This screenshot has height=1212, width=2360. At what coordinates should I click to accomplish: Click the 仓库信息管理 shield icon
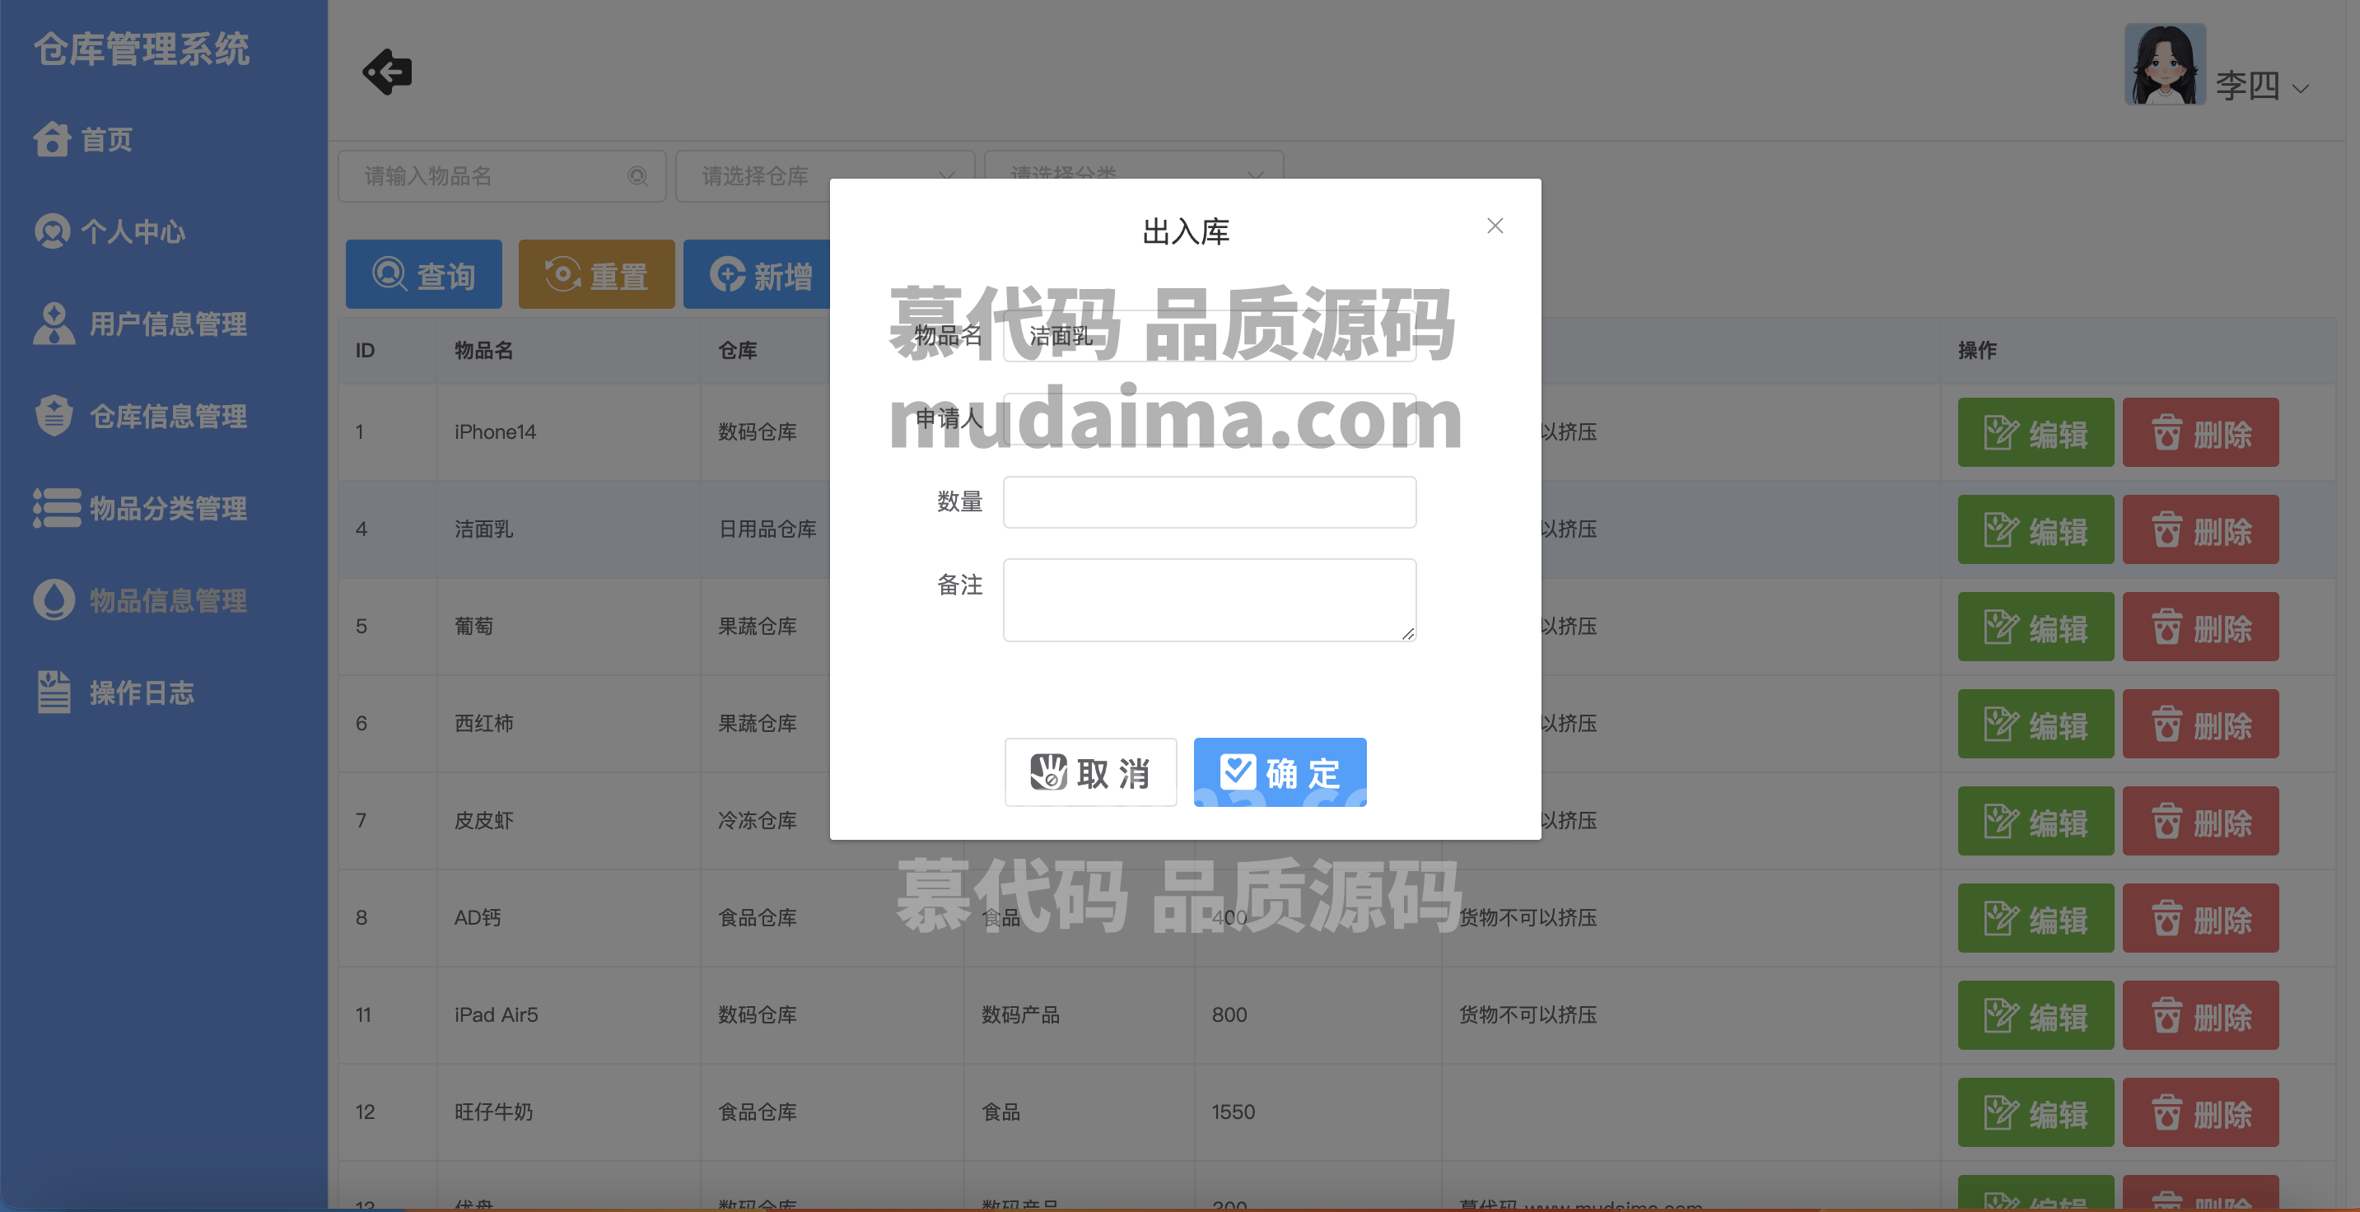point(54,416)
